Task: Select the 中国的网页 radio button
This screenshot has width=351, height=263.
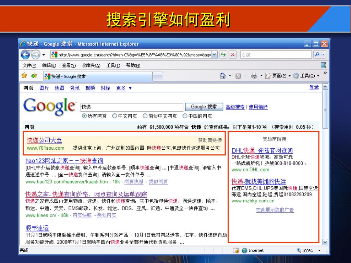Action: 185,116
